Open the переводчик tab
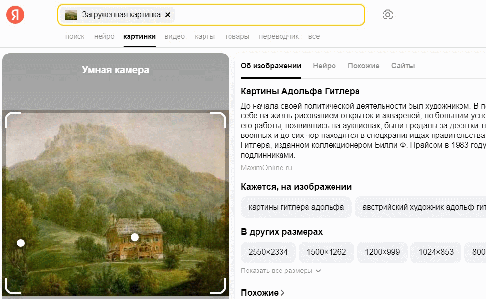The image size is (486, 299). 279,36
